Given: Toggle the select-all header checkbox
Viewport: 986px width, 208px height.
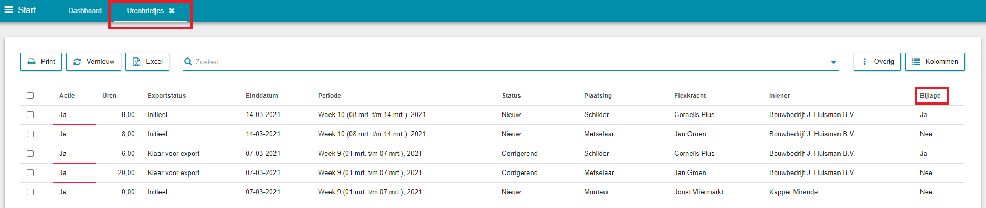Looking at the screenshot, I should [x=30, y=95].
